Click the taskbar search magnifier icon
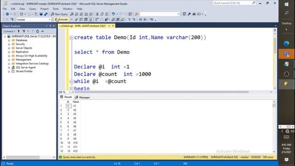This screenshot has width=295, height=166. tap(287, 13)
